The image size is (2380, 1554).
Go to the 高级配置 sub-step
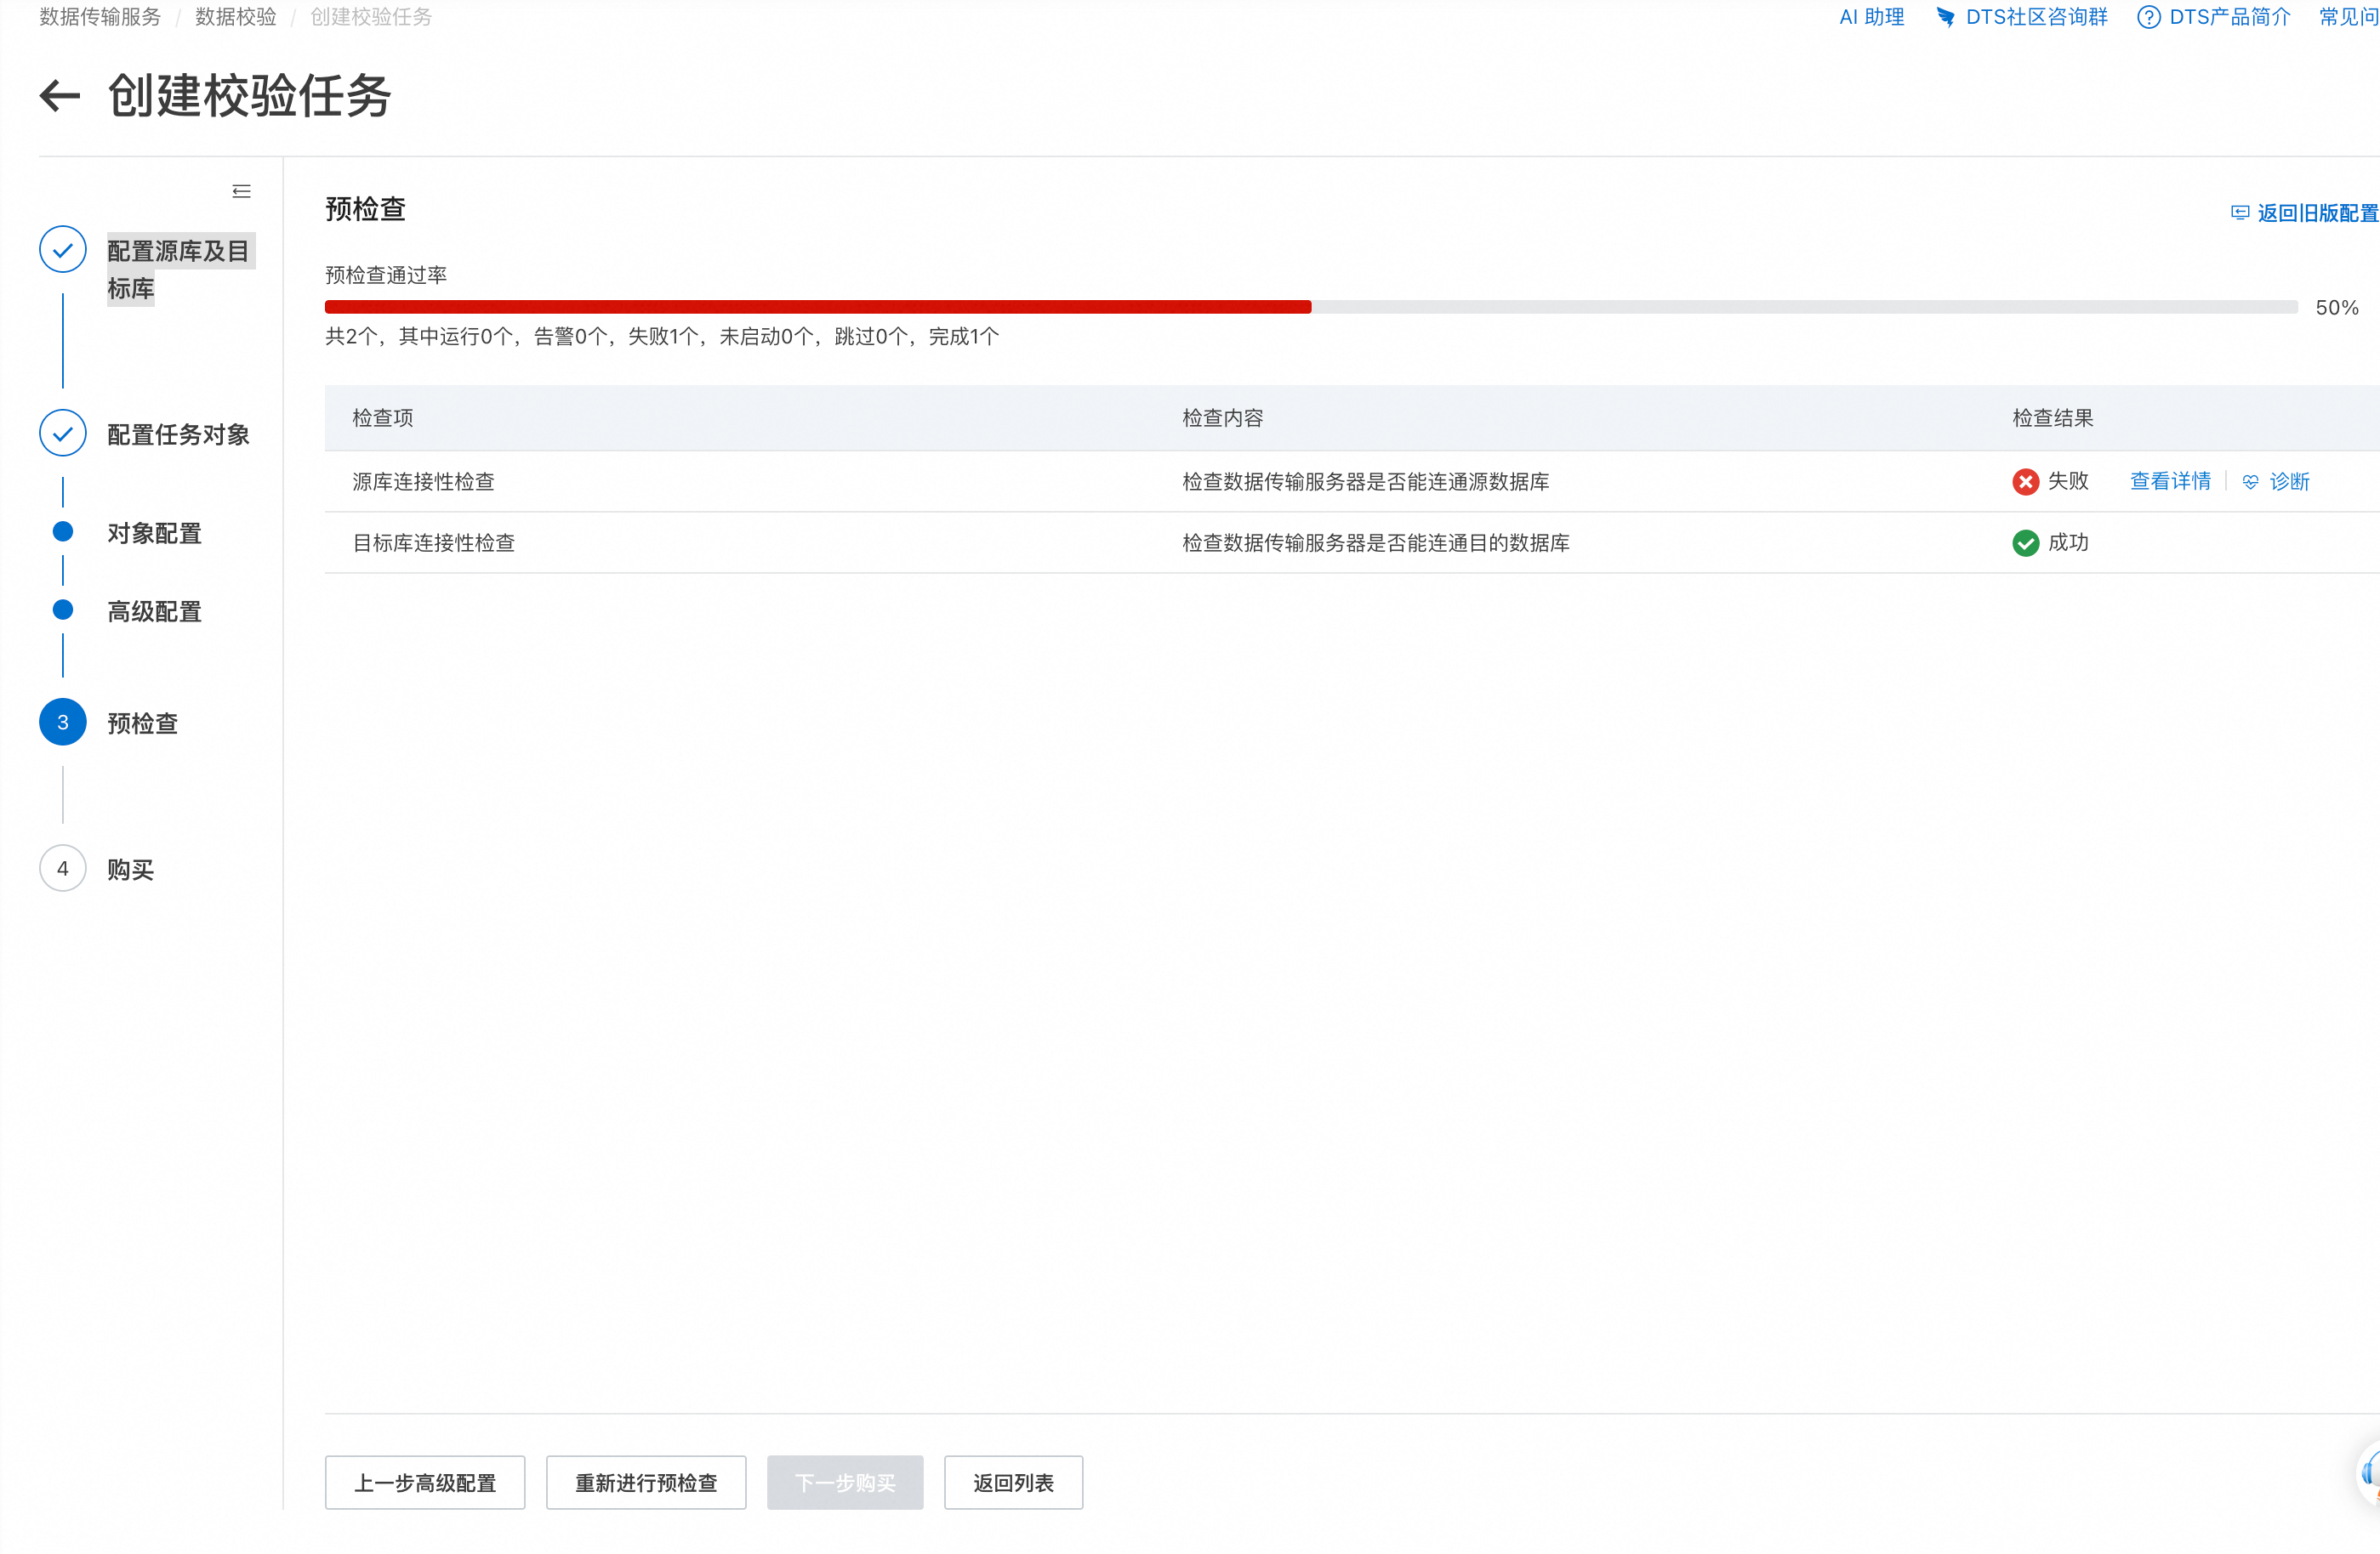coord(155,610)
